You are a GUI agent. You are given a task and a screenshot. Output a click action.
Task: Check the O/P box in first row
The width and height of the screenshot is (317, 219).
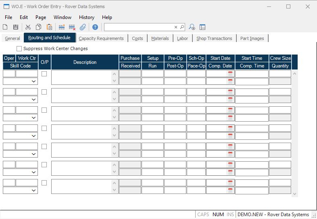(x=44, y=74)
